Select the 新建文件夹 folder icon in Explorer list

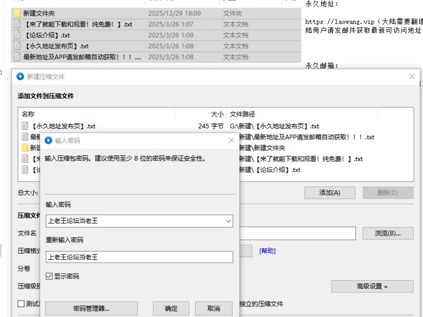pos(17,13)
